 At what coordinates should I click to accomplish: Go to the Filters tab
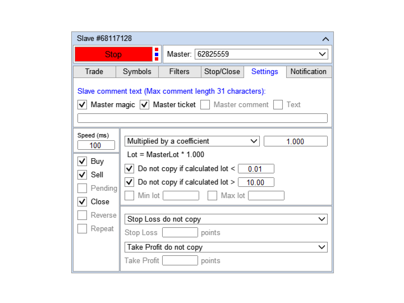pyautogui.click(x=180, y=72)
